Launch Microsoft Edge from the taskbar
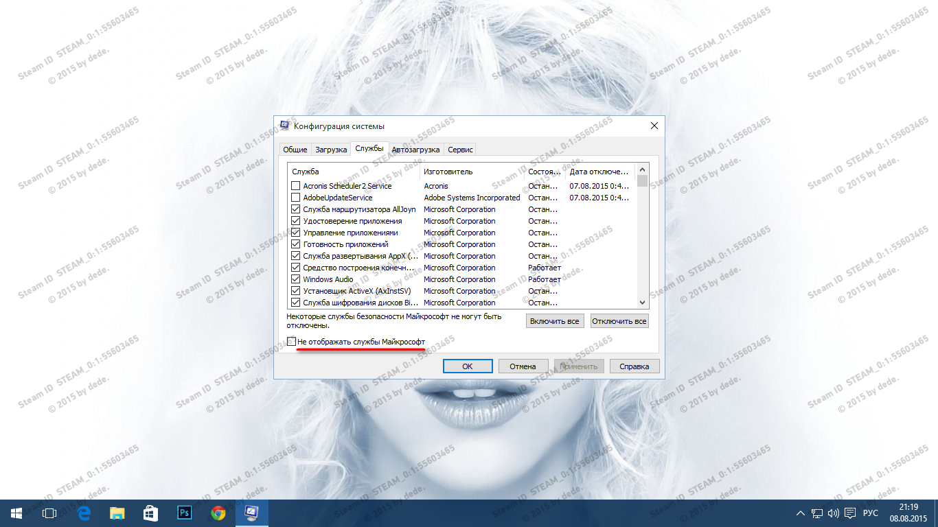938x527 pixels. tap(84, 513)
